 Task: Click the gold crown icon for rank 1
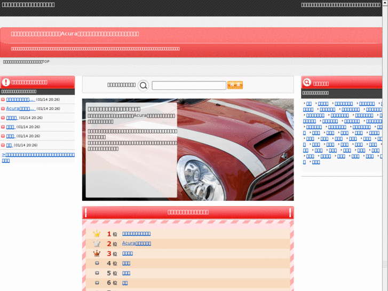pyautogui.click(x=97, y=234)
